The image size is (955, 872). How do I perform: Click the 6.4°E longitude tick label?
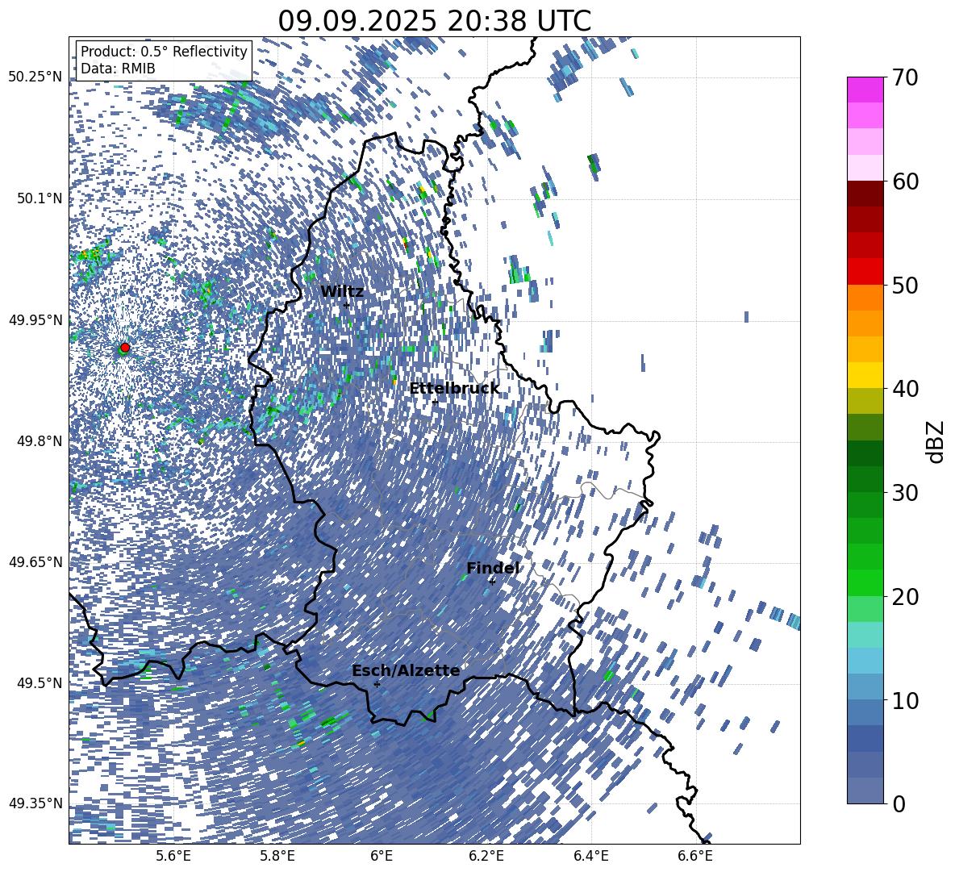pyautogui.click(x=591, y=856)
